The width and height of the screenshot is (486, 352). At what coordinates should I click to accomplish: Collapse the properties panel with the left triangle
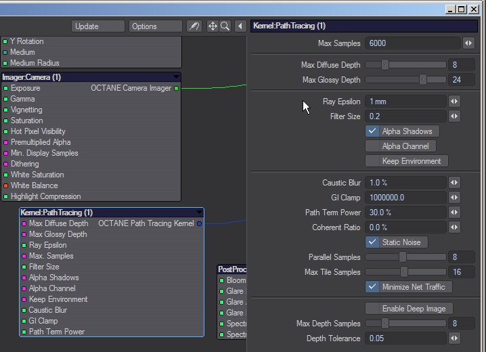coord(240,26)
